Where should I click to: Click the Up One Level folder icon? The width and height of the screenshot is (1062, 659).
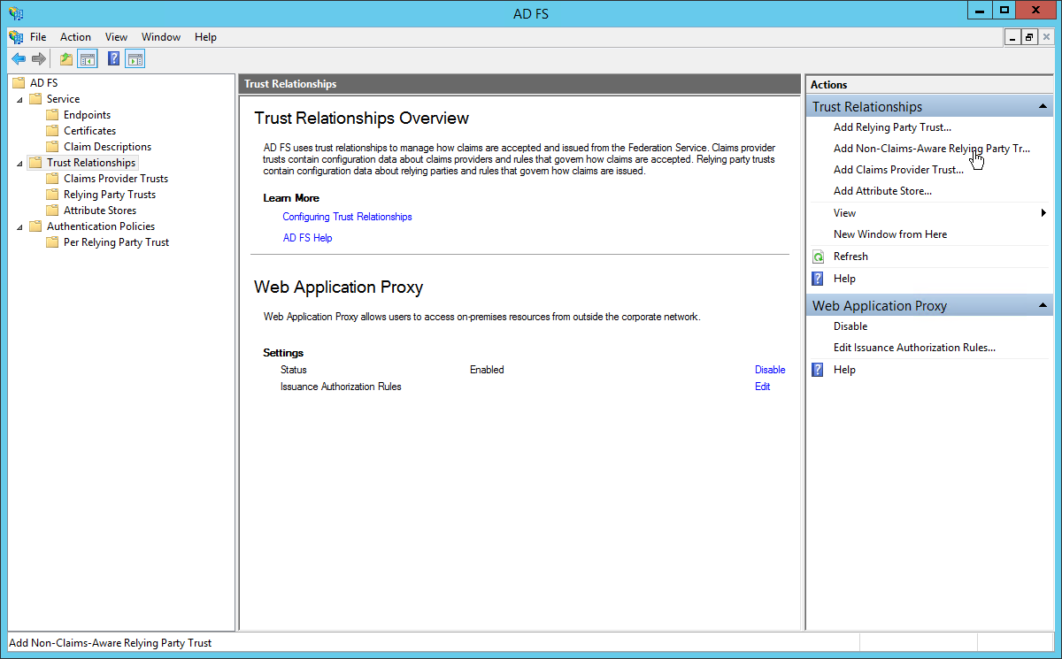66,59
